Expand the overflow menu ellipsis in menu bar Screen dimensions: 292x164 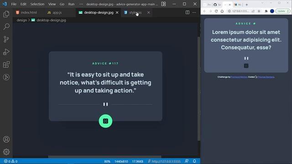(81, 4)
